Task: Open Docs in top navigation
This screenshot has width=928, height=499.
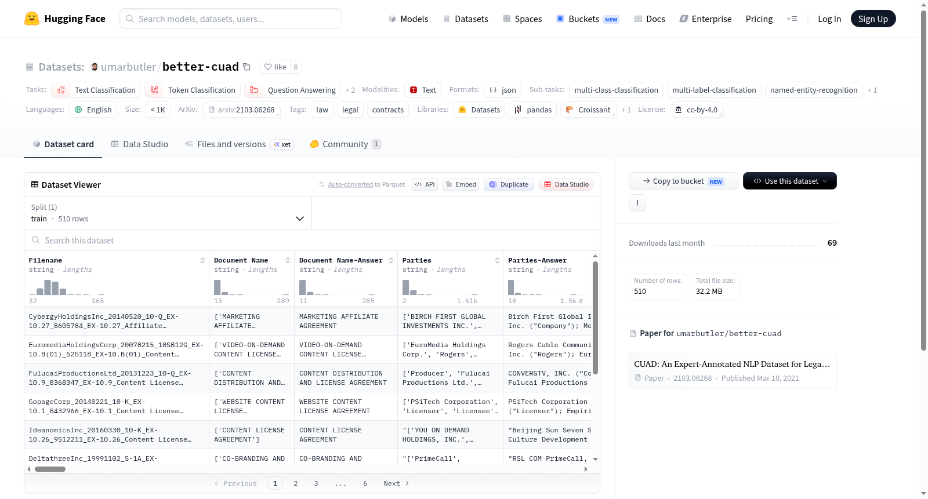Action: pos(649,19)
